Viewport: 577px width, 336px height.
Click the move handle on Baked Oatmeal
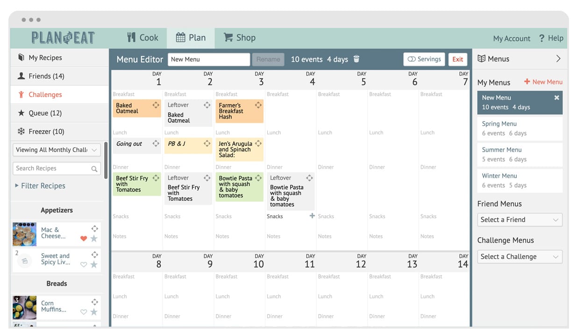tap(156, 105)
